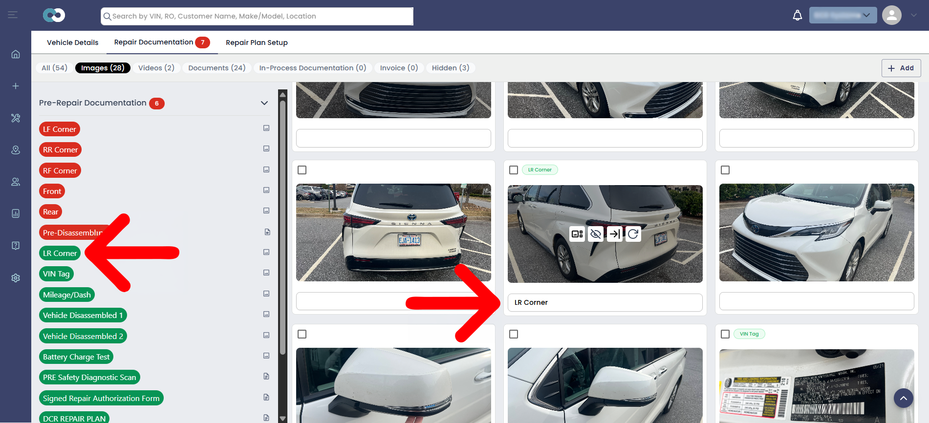Click the hamburger menu icon
929x423 pixels.
pyautogui.click(x=13, y=15)
